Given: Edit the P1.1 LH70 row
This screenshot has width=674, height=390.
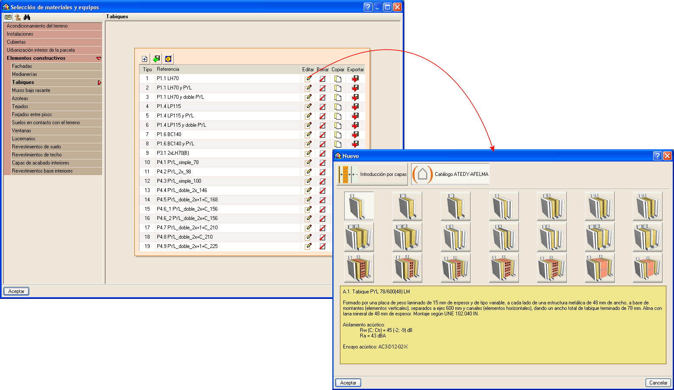Looking at the screenshot, I should [x=308, y=78].
